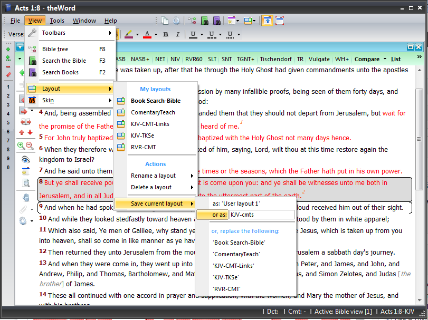This screenshot has height=320, width=428.
Task: Save layout as 'User layout 1'
Action: click(245, 203)
